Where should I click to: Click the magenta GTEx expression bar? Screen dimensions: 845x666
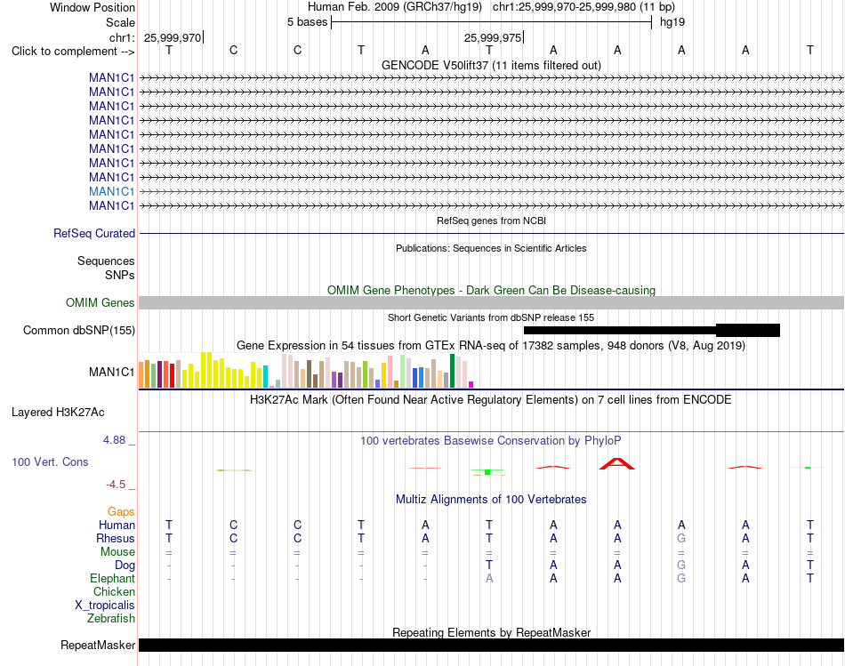pyautogui.click(x=471, y=385)
